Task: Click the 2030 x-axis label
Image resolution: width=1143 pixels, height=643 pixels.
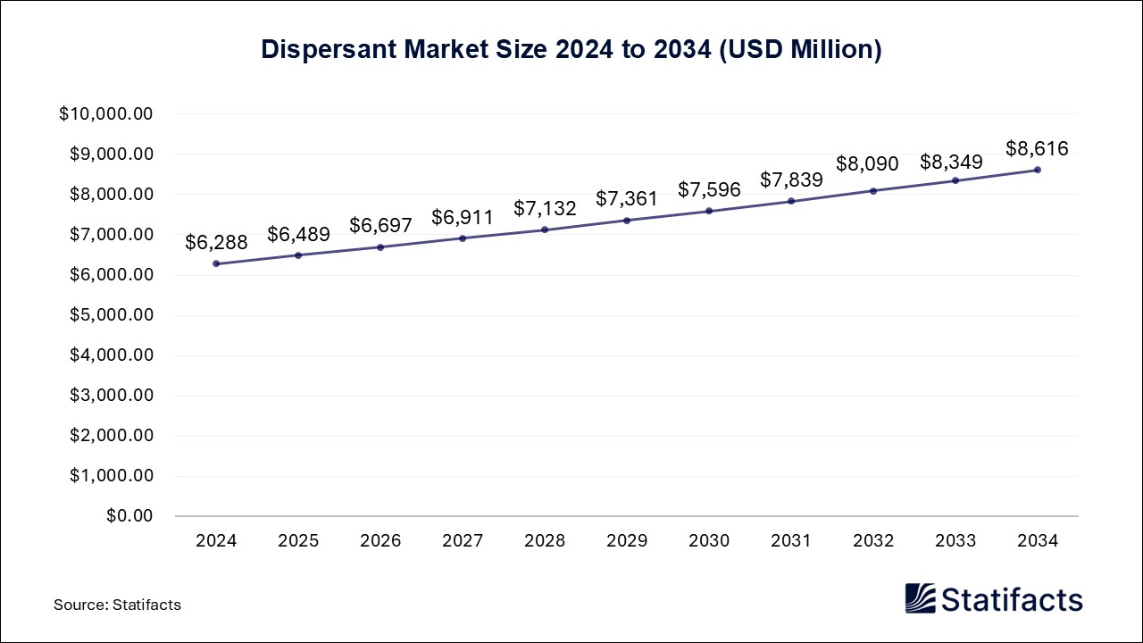Action: coord(709,541)
